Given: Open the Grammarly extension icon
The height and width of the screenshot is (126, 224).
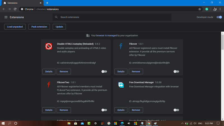Looking at the screenshot, I should pos(207,9).
